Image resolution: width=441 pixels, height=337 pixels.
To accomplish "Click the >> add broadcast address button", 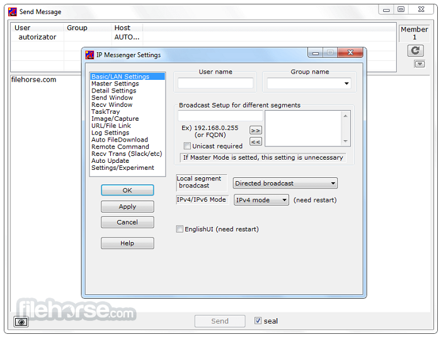I will coord(255,130).
